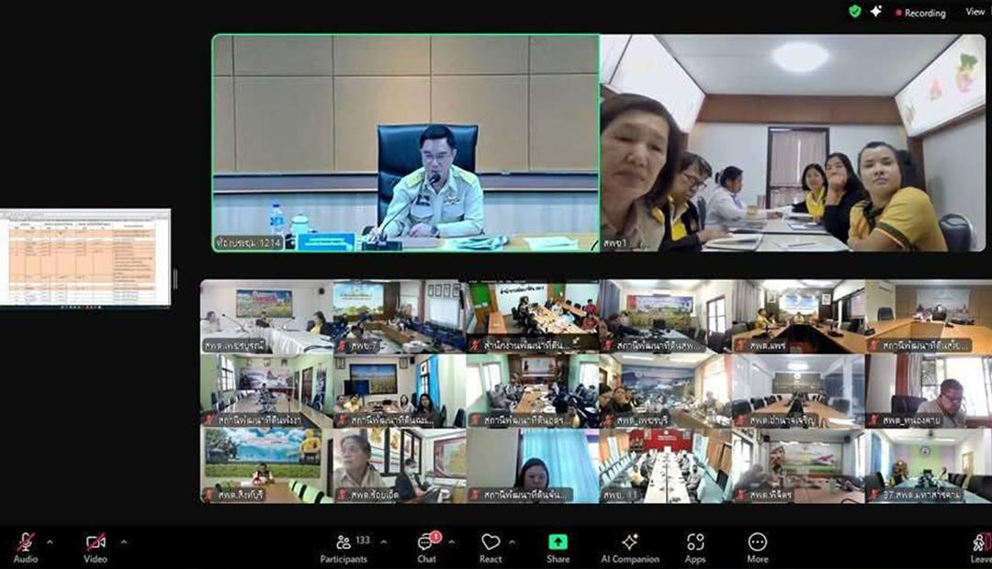Click the AI sparkle icon beside the shield
Screen dimensions: 992x569
(876, 11)
